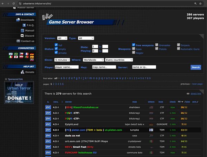Click the game icon for RisenFromAshes.us row
The width and height of the screenshot is (207, 157).
[48, 107]
